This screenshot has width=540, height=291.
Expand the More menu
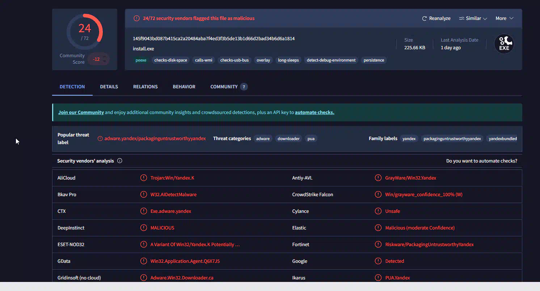pos(505,18)
